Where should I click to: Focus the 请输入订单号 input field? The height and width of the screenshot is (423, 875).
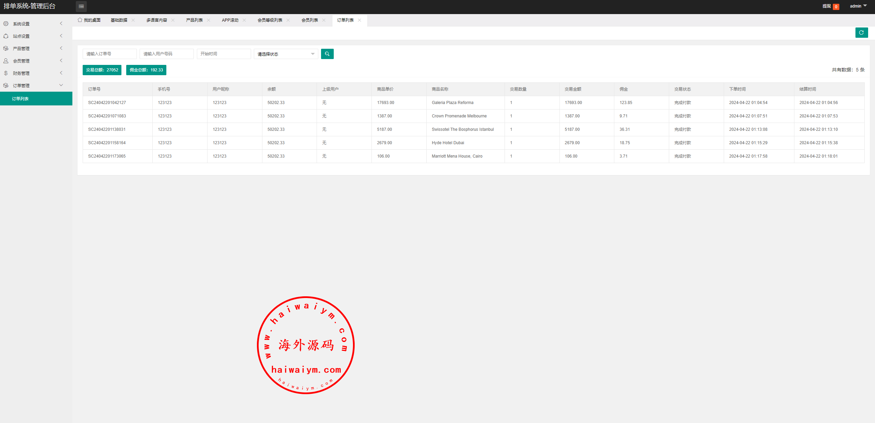tap(109, 54)
